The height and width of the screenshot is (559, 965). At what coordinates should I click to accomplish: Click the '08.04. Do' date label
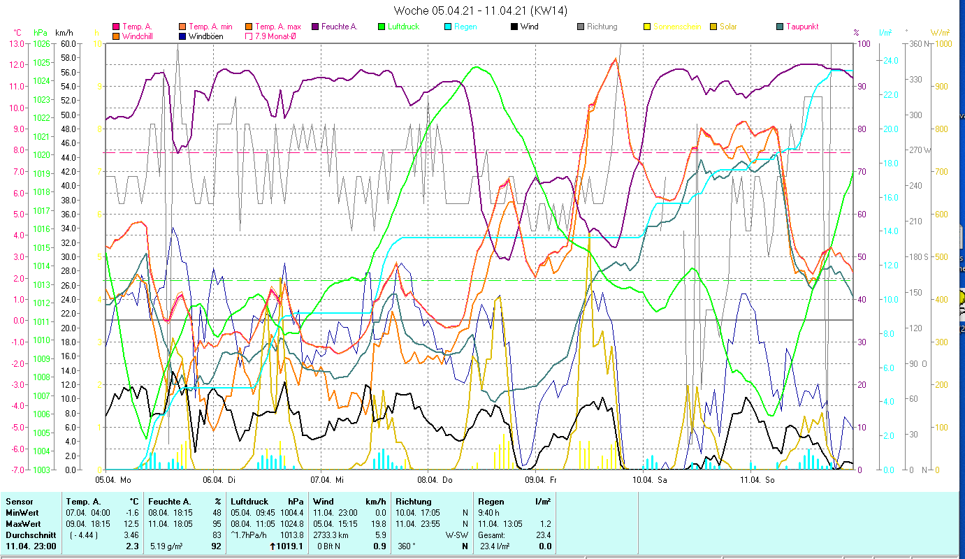[x=435, y=480]
